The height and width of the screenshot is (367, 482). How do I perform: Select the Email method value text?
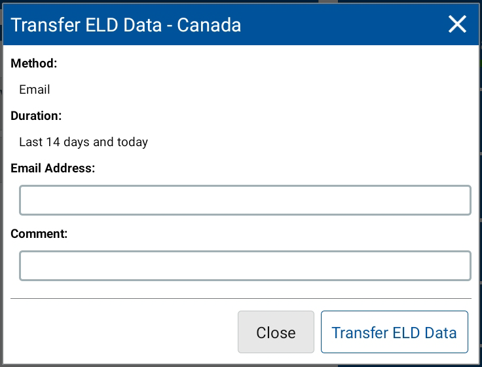point(35,90)
